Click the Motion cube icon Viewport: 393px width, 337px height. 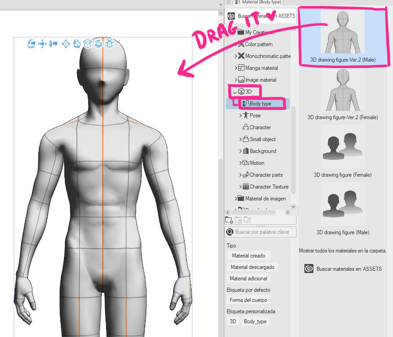tap(246, 163)
